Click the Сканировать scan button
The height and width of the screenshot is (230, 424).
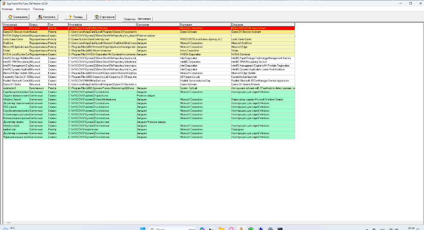(x=18, y=17)
